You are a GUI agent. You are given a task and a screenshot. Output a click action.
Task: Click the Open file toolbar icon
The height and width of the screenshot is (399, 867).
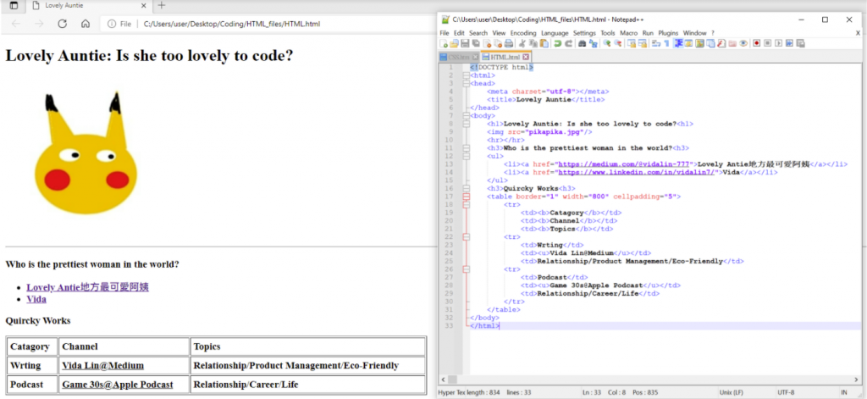pyautogui.click(x=455, y=43)
